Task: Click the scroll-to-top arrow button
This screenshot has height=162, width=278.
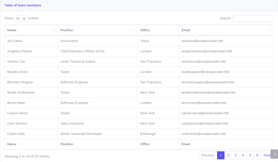Action: pyautogui.click(x=275, y=154)
